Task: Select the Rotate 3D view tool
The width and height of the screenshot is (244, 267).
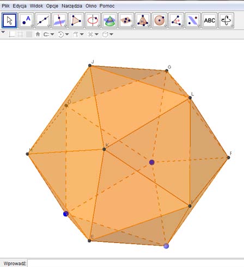Action: pos(226,20)
